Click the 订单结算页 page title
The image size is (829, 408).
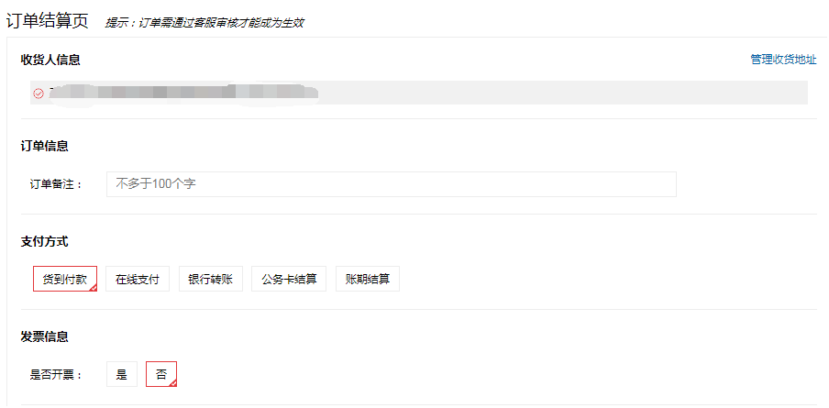(x=47, y=22)
